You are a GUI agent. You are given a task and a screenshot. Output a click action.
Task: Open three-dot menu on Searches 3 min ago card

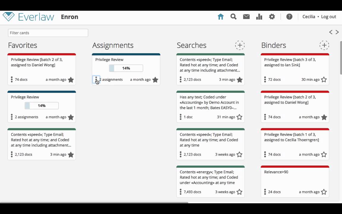point(180,79)
